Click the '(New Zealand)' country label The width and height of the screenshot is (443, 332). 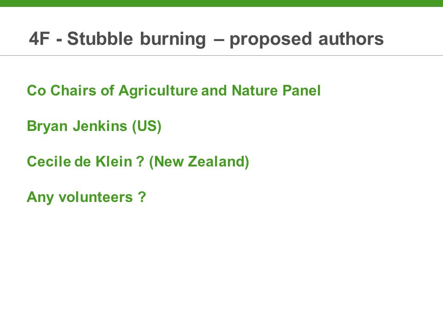point(199,162)
